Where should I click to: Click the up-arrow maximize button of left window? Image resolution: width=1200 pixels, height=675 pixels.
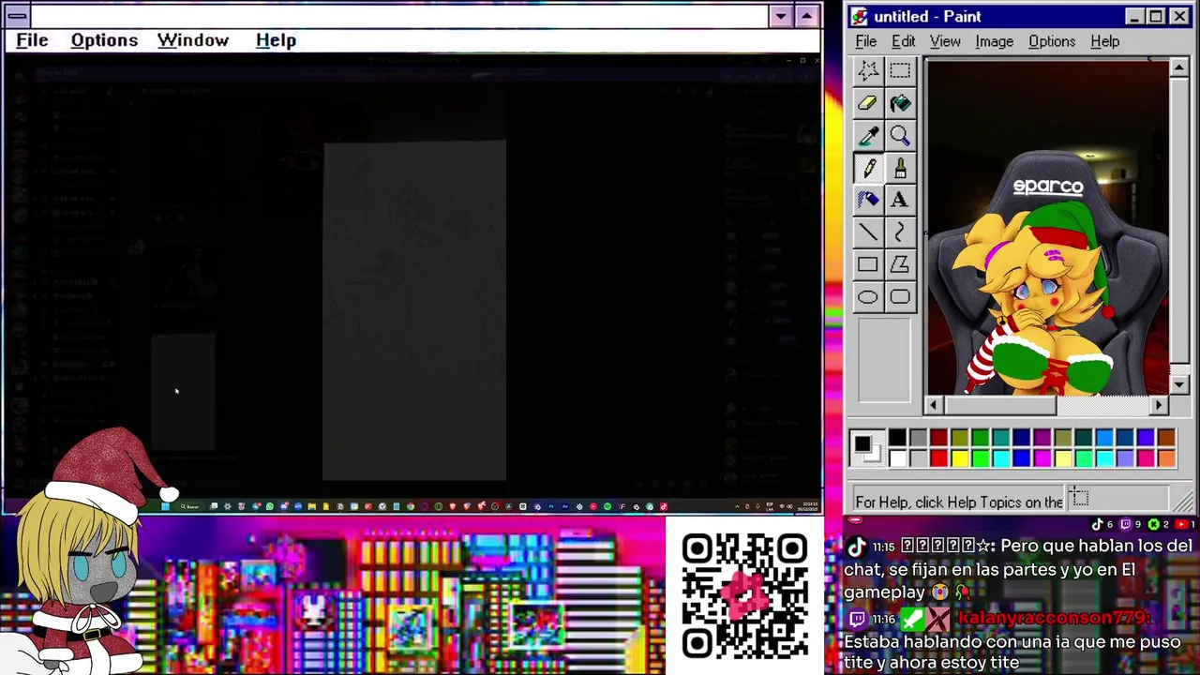[x=807, y=16]
